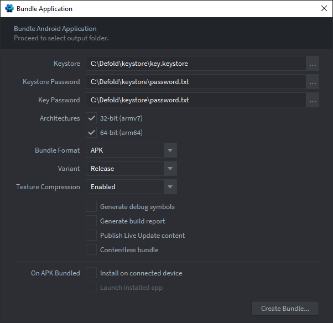Focus the Keystore path input field

point(196,64)
